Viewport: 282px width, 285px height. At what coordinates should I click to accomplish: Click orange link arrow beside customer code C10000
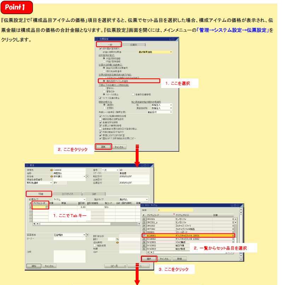click(x=52, y=170)
